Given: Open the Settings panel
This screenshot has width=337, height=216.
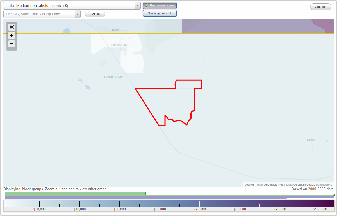Looking at the screenshot, I should (x=320, y=7).
